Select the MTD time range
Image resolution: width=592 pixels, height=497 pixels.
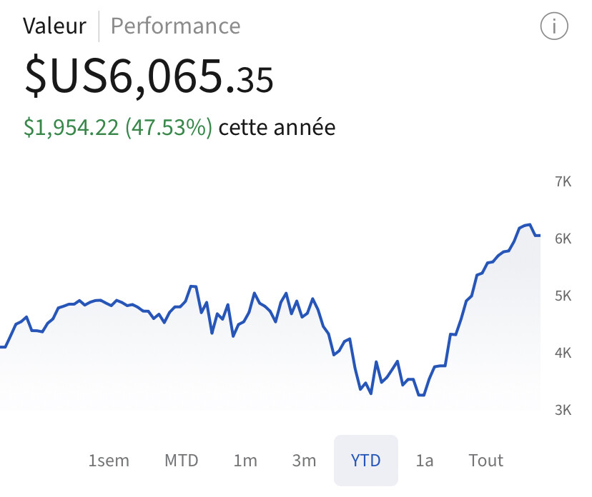(182, 461)
